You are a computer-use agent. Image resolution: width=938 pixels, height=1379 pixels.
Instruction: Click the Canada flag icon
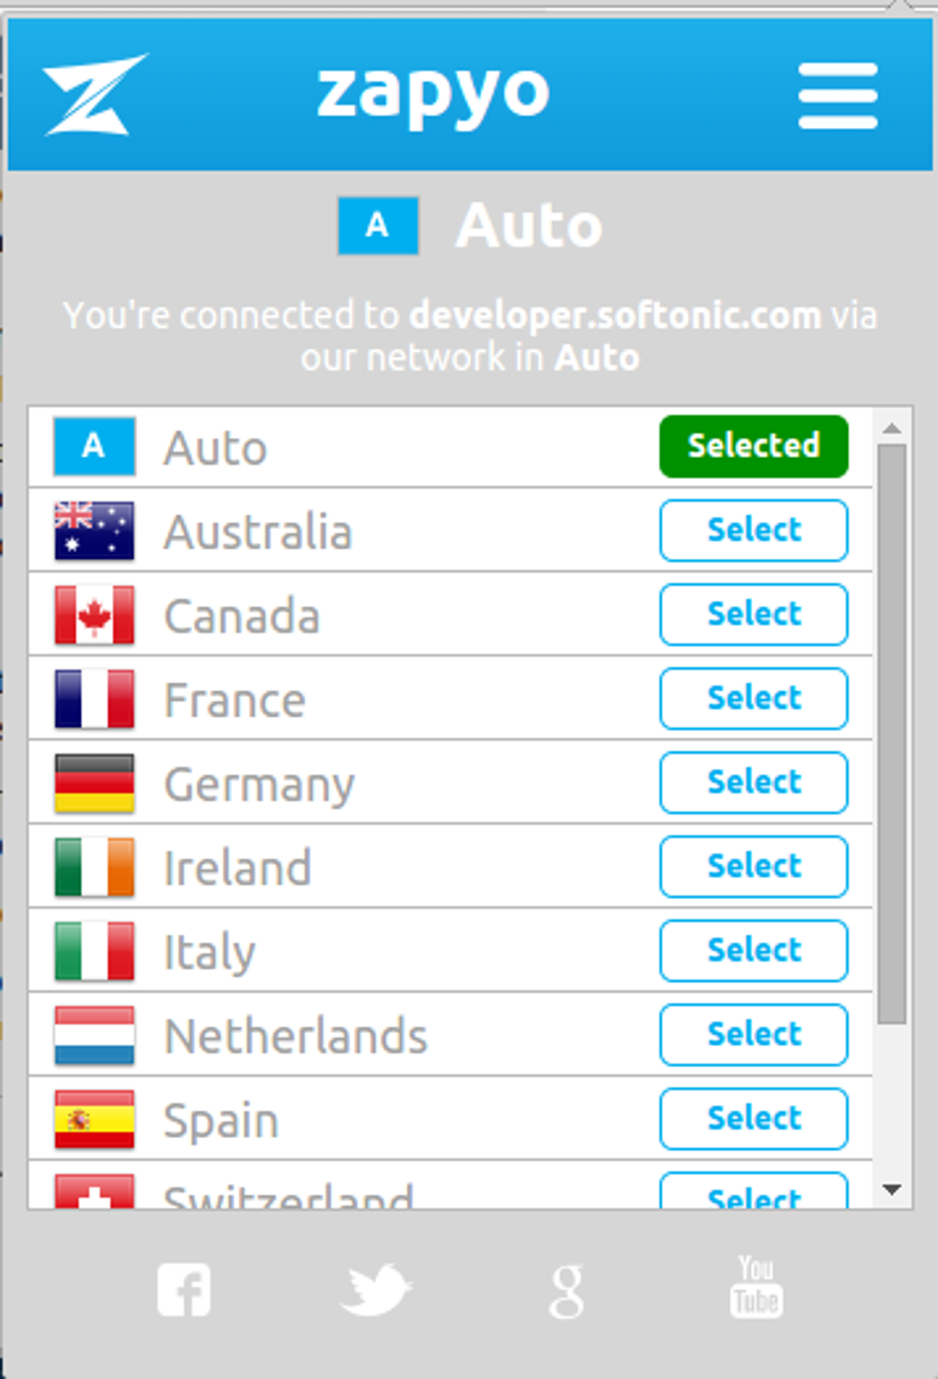pyautogui.click(x=94, y=615)
